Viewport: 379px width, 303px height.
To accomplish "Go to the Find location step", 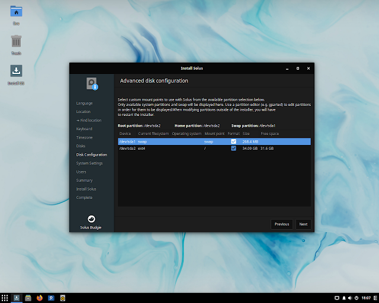I will tap(89, 120).
